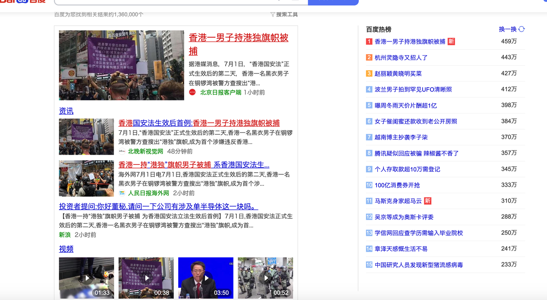Click the 新 badge beside 马斯克身家超马云
Image resolution: width=547 pixels, height=300 pixels.
427,201
